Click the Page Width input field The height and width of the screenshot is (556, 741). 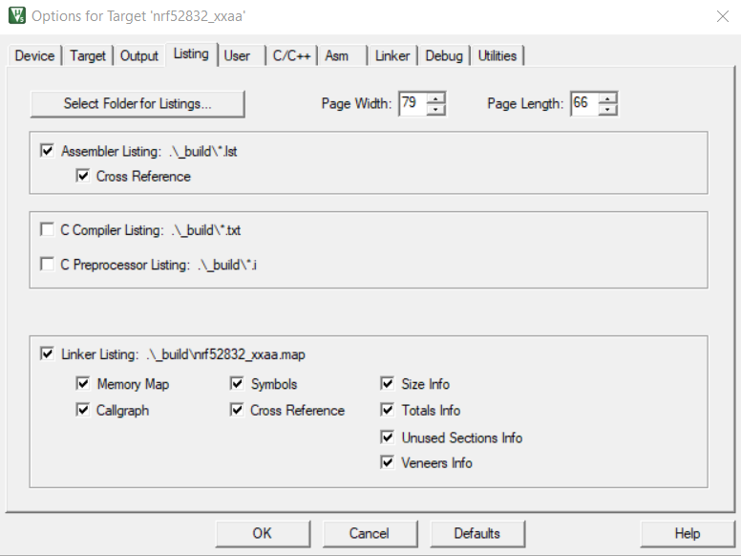[413, 103]
